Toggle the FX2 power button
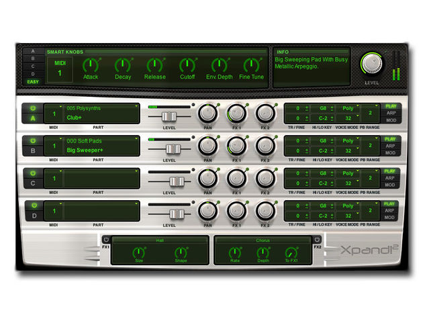The height and width of the screenshot is (317, 423). click(317, 240)
